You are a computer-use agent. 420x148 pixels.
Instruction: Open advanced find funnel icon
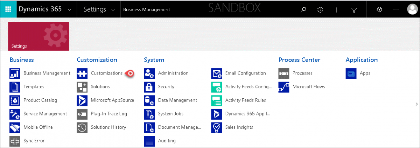click(354, 10)
